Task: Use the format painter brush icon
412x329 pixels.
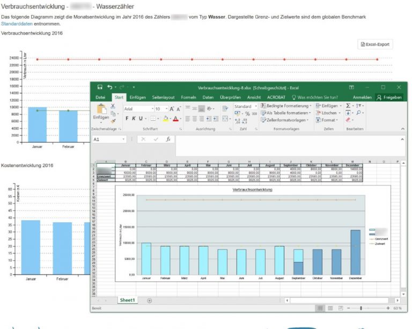Action: (x=113, y=121)
